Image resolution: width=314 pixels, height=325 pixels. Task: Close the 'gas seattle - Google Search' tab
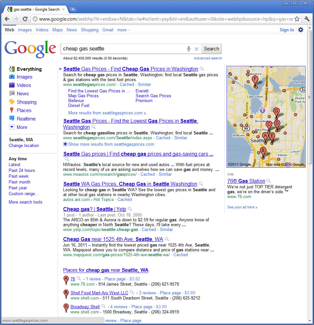pos(63,9)
